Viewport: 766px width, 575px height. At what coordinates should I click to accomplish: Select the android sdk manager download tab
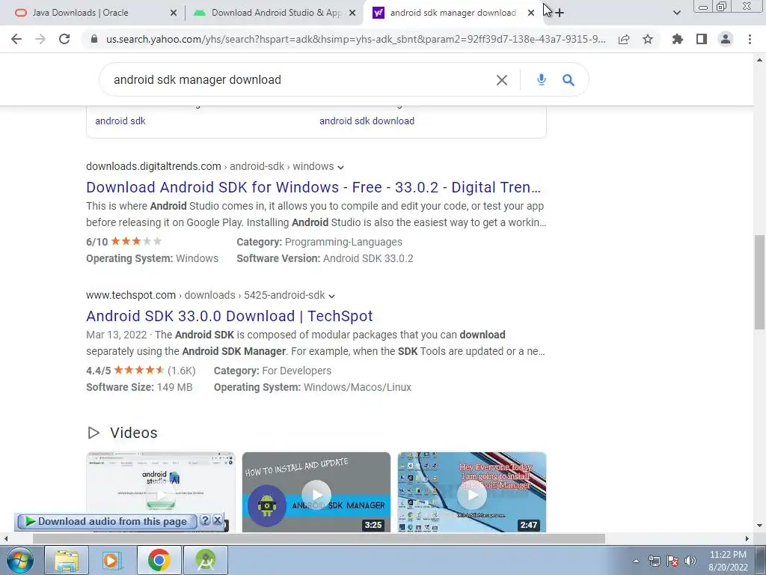click(x=453, y=13)
